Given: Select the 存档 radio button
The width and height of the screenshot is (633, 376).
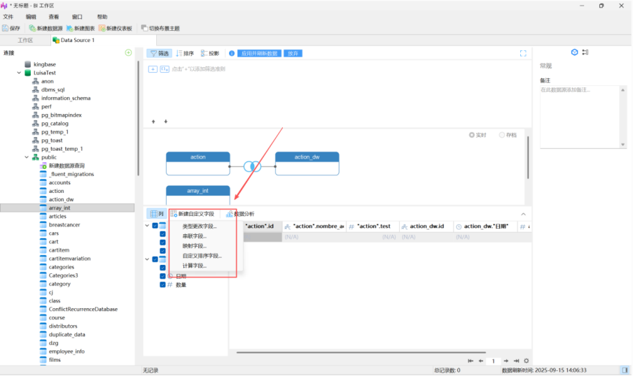Looking at the screenshot, I should (x=502, y=135).
